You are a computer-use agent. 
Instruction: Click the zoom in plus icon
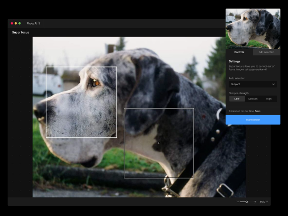pyautogui.click(x=255, y=202)
